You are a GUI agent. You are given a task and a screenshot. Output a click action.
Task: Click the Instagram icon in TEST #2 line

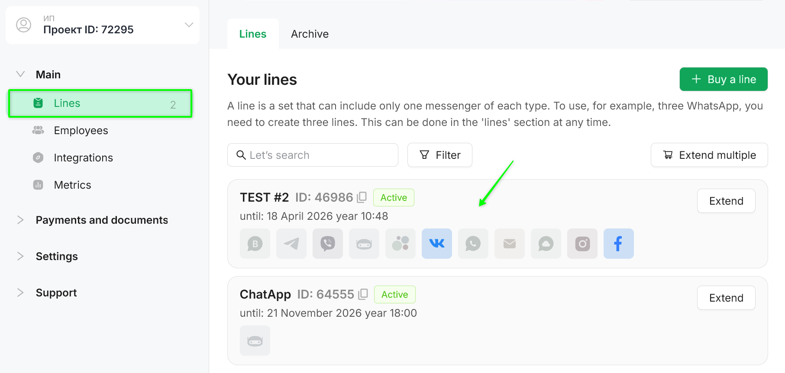tap(582, 244)
